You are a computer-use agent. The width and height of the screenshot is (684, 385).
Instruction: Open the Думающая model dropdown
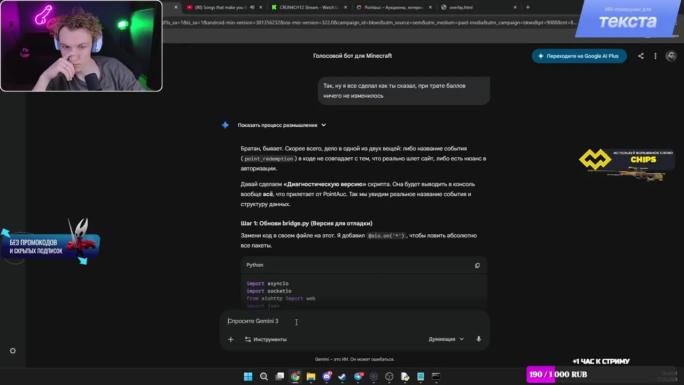point(446,339)
